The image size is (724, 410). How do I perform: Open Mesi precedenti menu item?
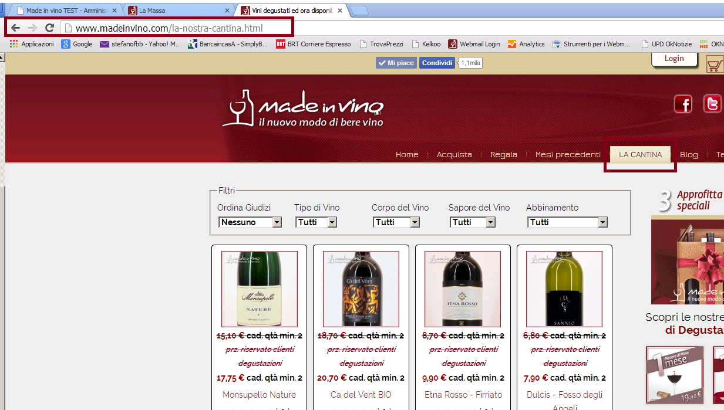tap(568, 155)
